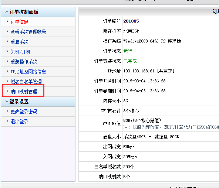Open the 订单信息 sidebar link
Screen dimensions: 219x188
[19, 22]
